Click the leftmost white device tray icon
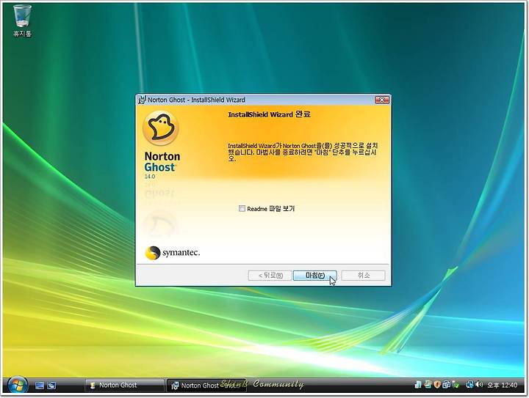The width and height of the screenshot is (529, 398). [418, 384]
